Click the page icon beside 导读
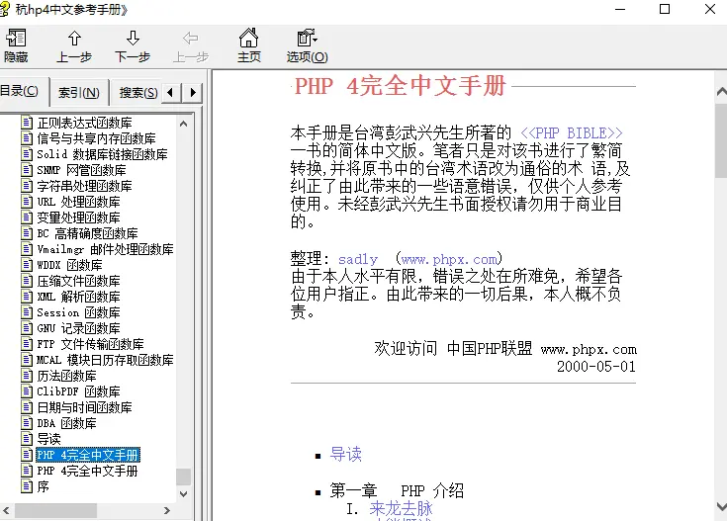This screenshot has height=521, width=727. tap(28, 439)
